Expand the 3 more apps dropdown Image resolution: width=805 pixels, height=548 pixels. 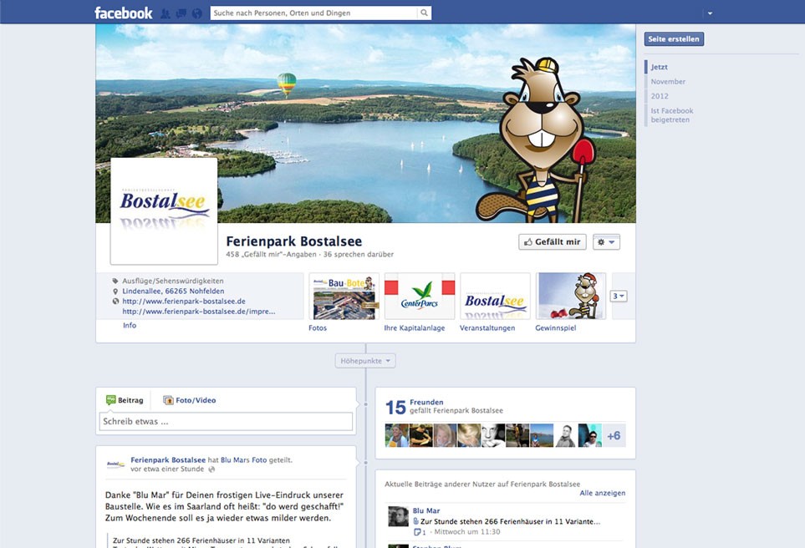tap(619, 296)
